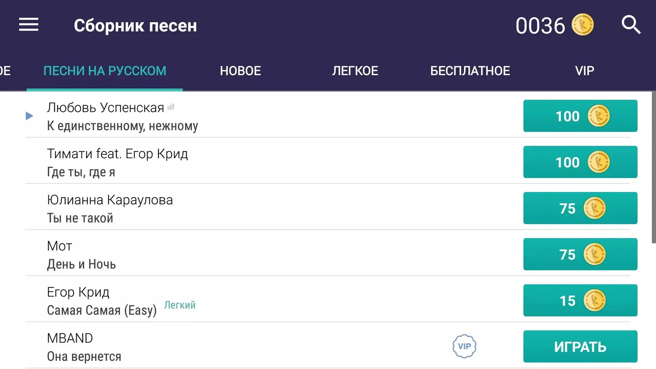Open the БЕСПЛАТНОЕ tab
Viewport: 656px width, 369px height.
tap(470, 71)
